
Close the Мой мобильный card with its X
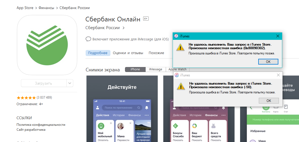pos(111,123)
